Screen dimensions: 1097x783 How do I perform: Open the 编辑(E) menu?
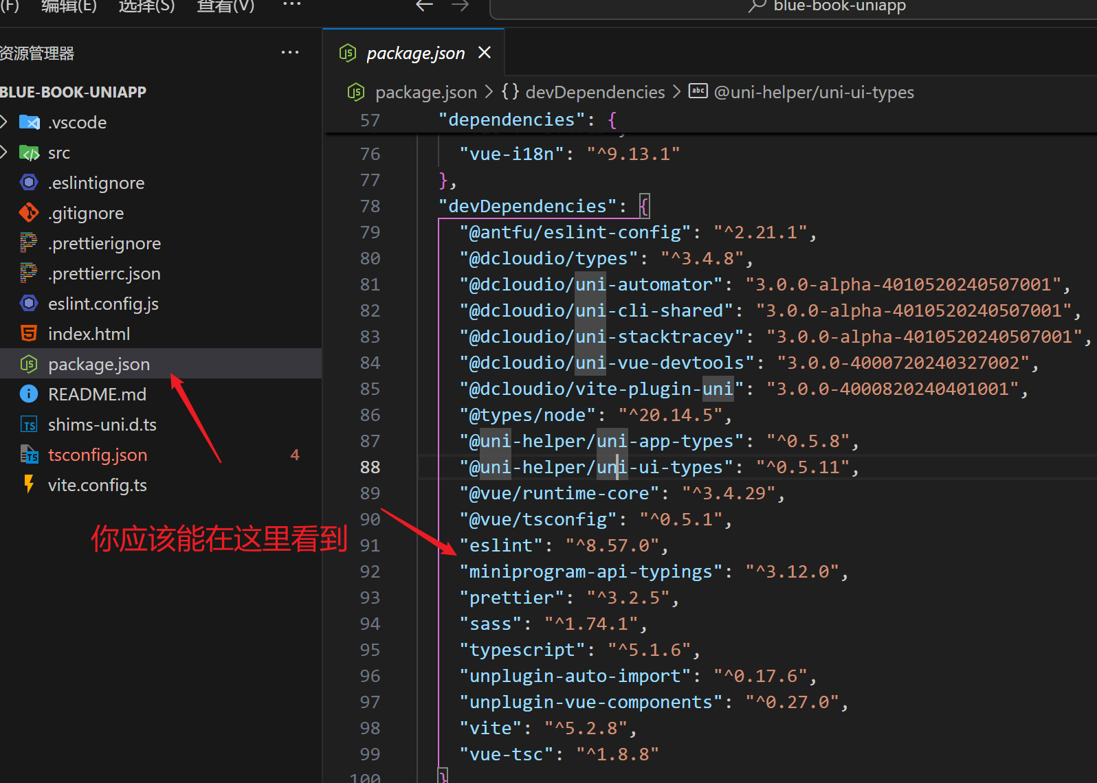[69, 5]
